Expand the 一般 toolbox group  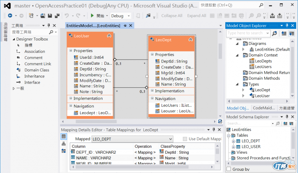pos(14,89)
